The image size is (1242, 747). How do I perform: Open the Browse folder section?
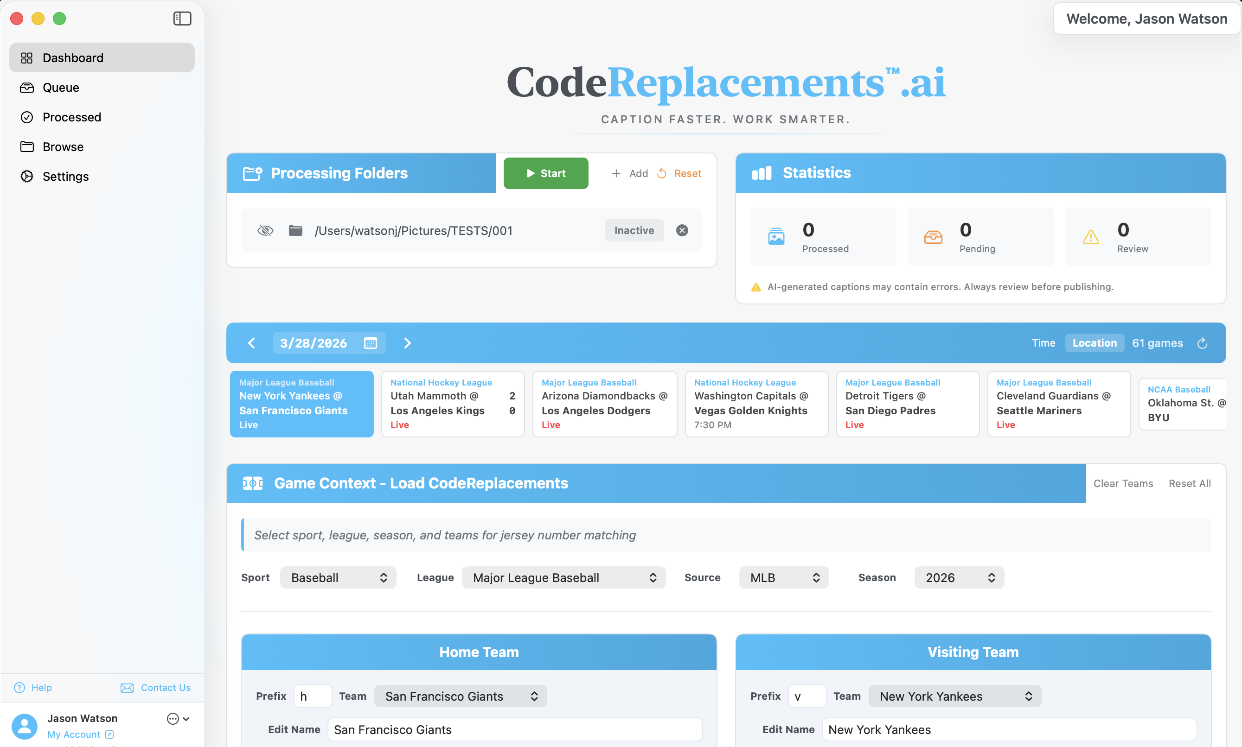[x=63, y=146]
